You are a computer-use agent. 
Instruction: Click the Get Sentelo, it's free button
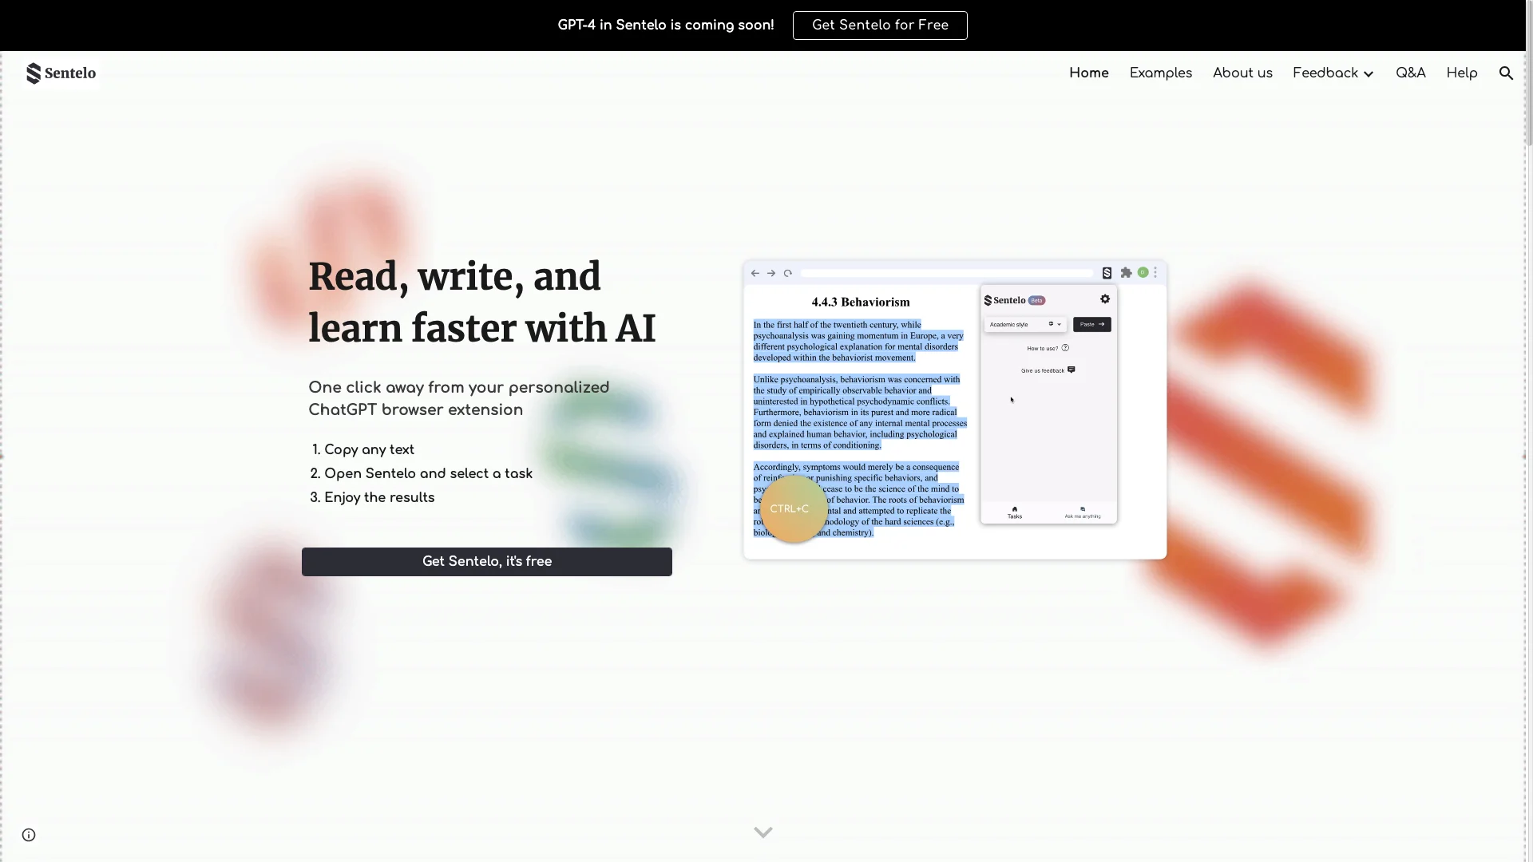tap(487, 562)
